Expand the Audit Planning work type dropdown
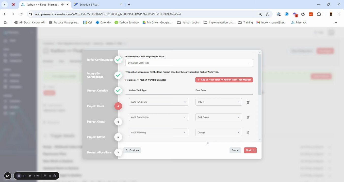This screenshot has height=182, width=344. point(159,132)
